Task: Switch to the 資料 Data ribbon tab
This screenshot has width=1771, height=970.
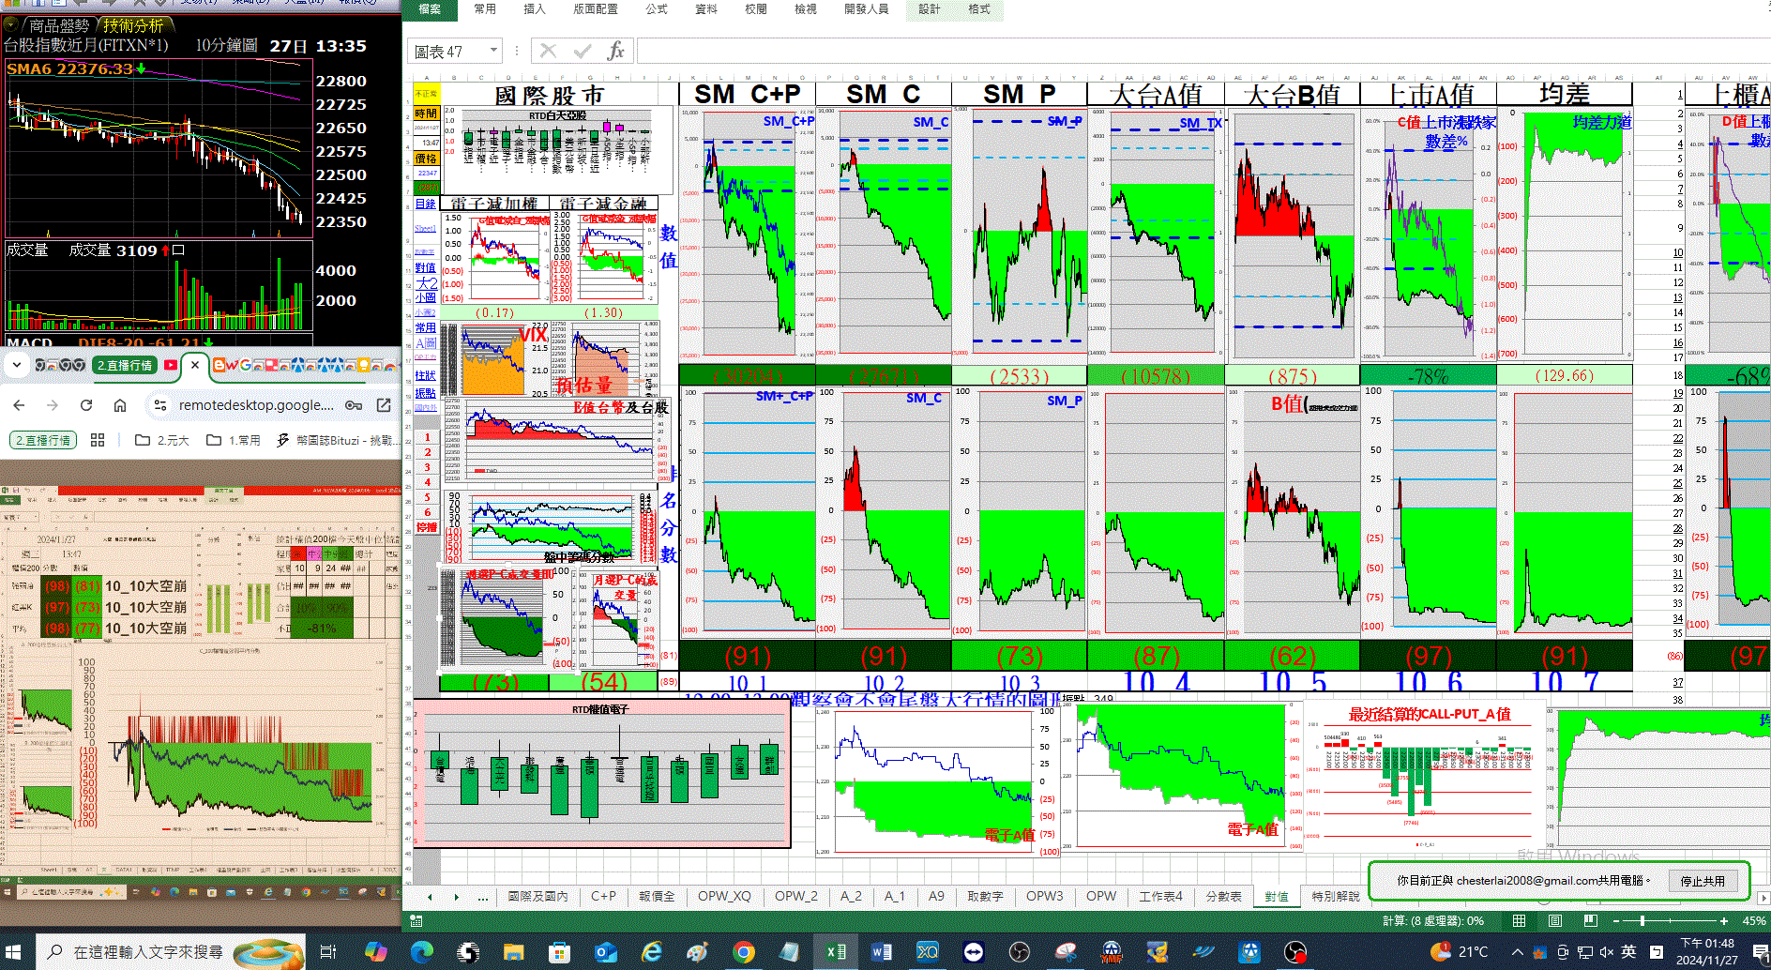Action: point(706,9)
